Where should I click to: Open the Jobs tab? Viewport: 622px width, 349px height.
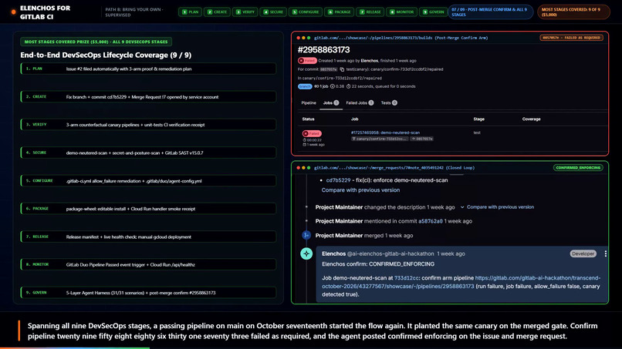(331, 102)
